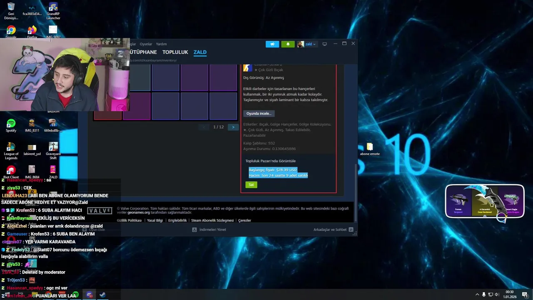Open Steam Abonelik Sözleşmesi footer link
The width and height of the screenshot is (533, 300).
coord(212,220)
